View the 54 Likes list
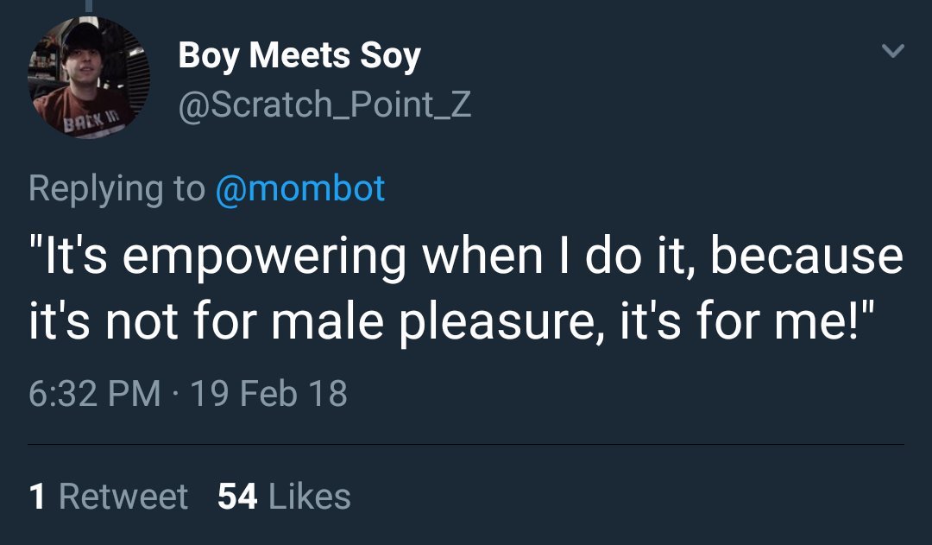Image resolution: width=932 pixels, height=545 pixels. (x=284, y=497)
